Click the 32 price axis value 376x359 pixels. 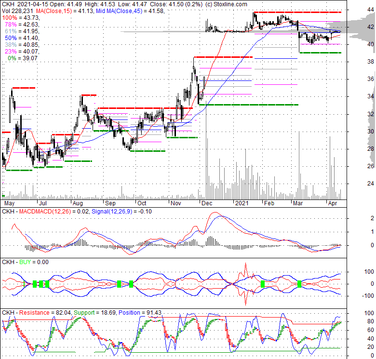click(371, 114)
